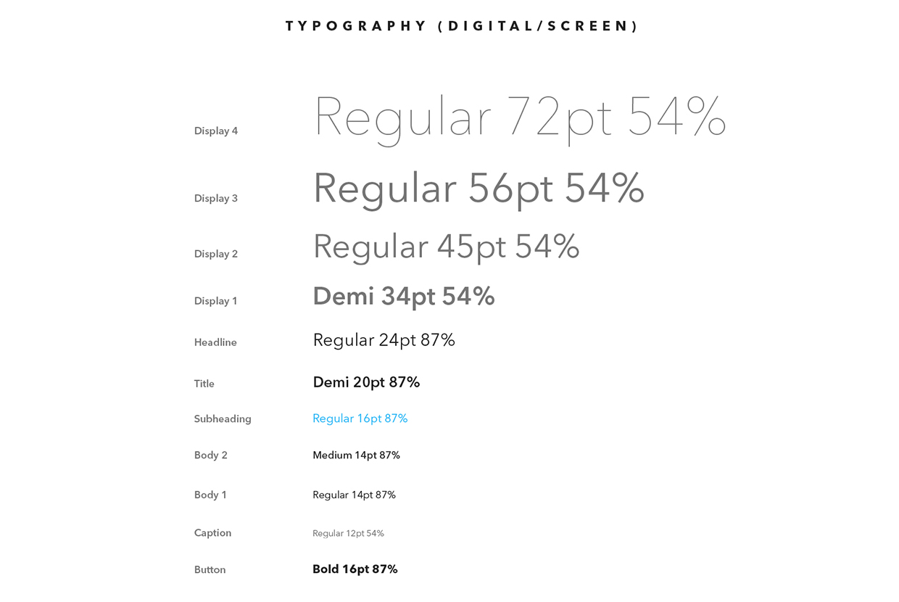The image size is (899, 602).
Task: Click the Typography (Digital/Screen) heading
Action: coord(462,26)
